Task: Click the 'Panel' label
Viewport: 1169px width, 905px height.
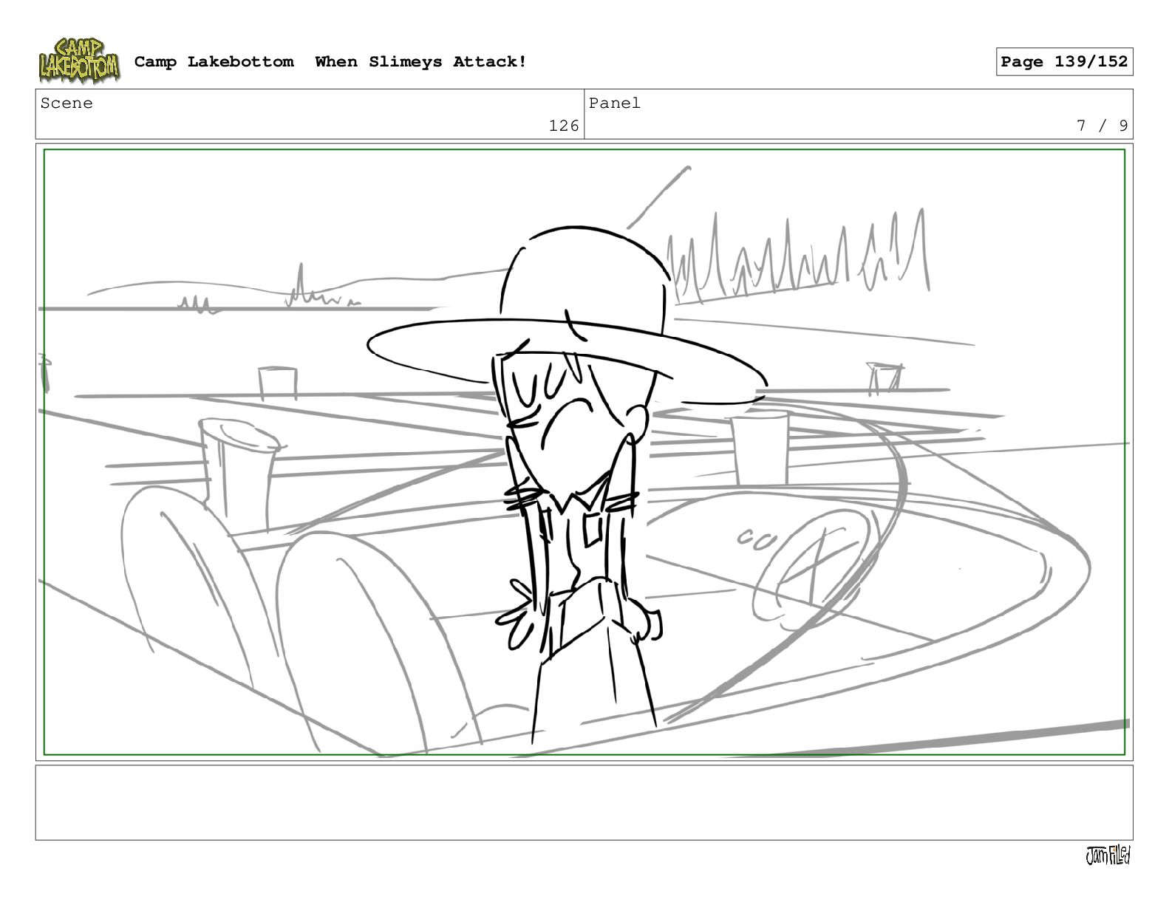Action: 615,103
